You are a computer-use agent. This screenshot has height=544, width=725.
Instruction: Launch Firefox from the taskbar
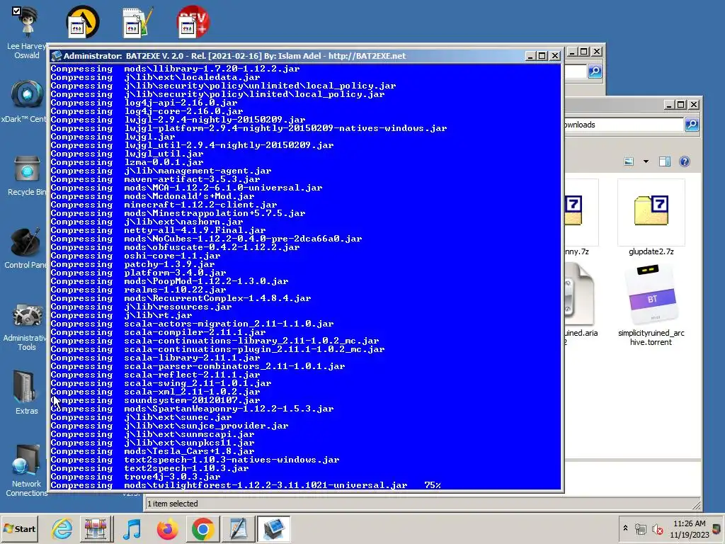click(167, 528)
